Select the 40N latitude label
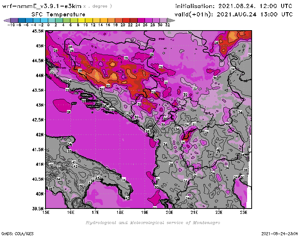The image size is (306, 236). [x=39, y=194]
